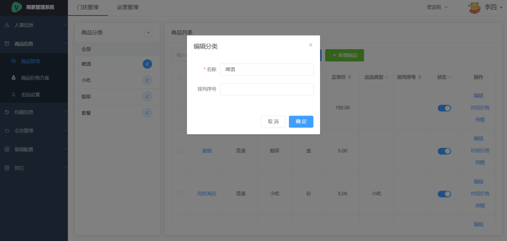The image size is (507, 241).
Task: Select all rows with the header checkbox
Action: [x=180, y=77]
